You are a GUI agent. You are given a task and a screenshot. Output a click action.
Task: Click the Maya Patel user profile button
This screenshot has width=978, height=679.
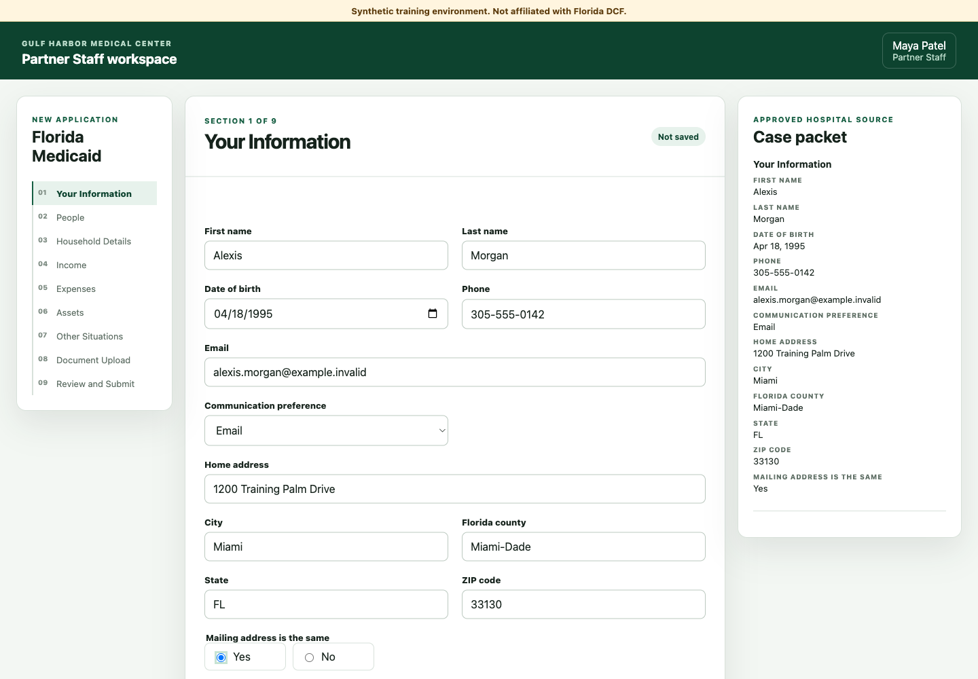tap(919, 51)
